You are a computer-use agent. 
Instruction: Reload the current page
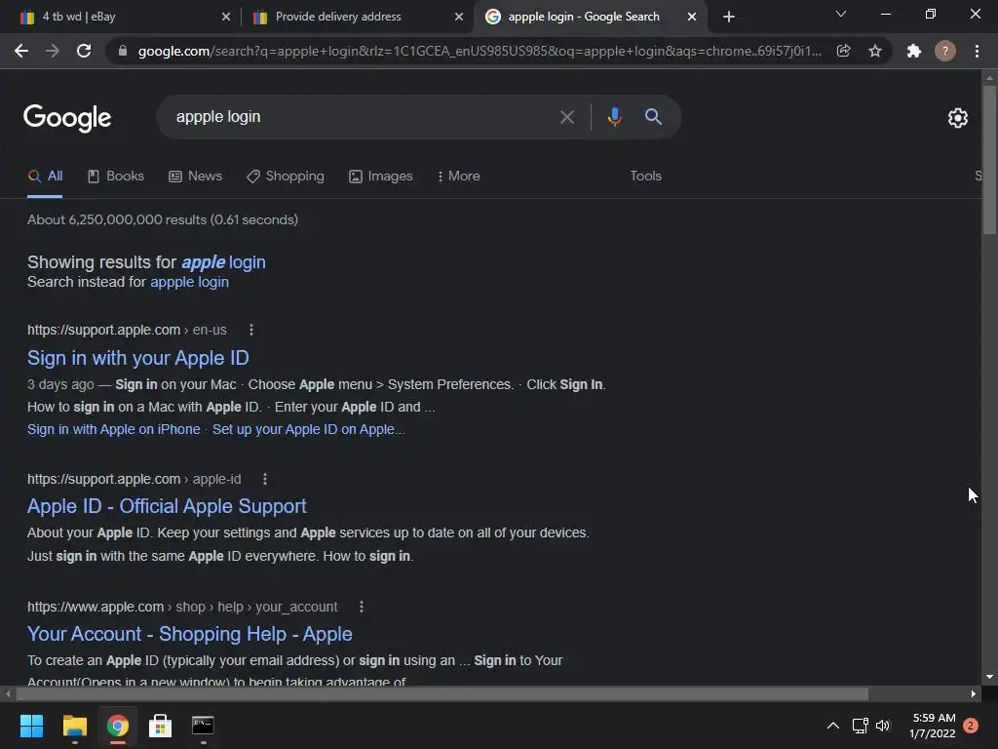[84, 51]
